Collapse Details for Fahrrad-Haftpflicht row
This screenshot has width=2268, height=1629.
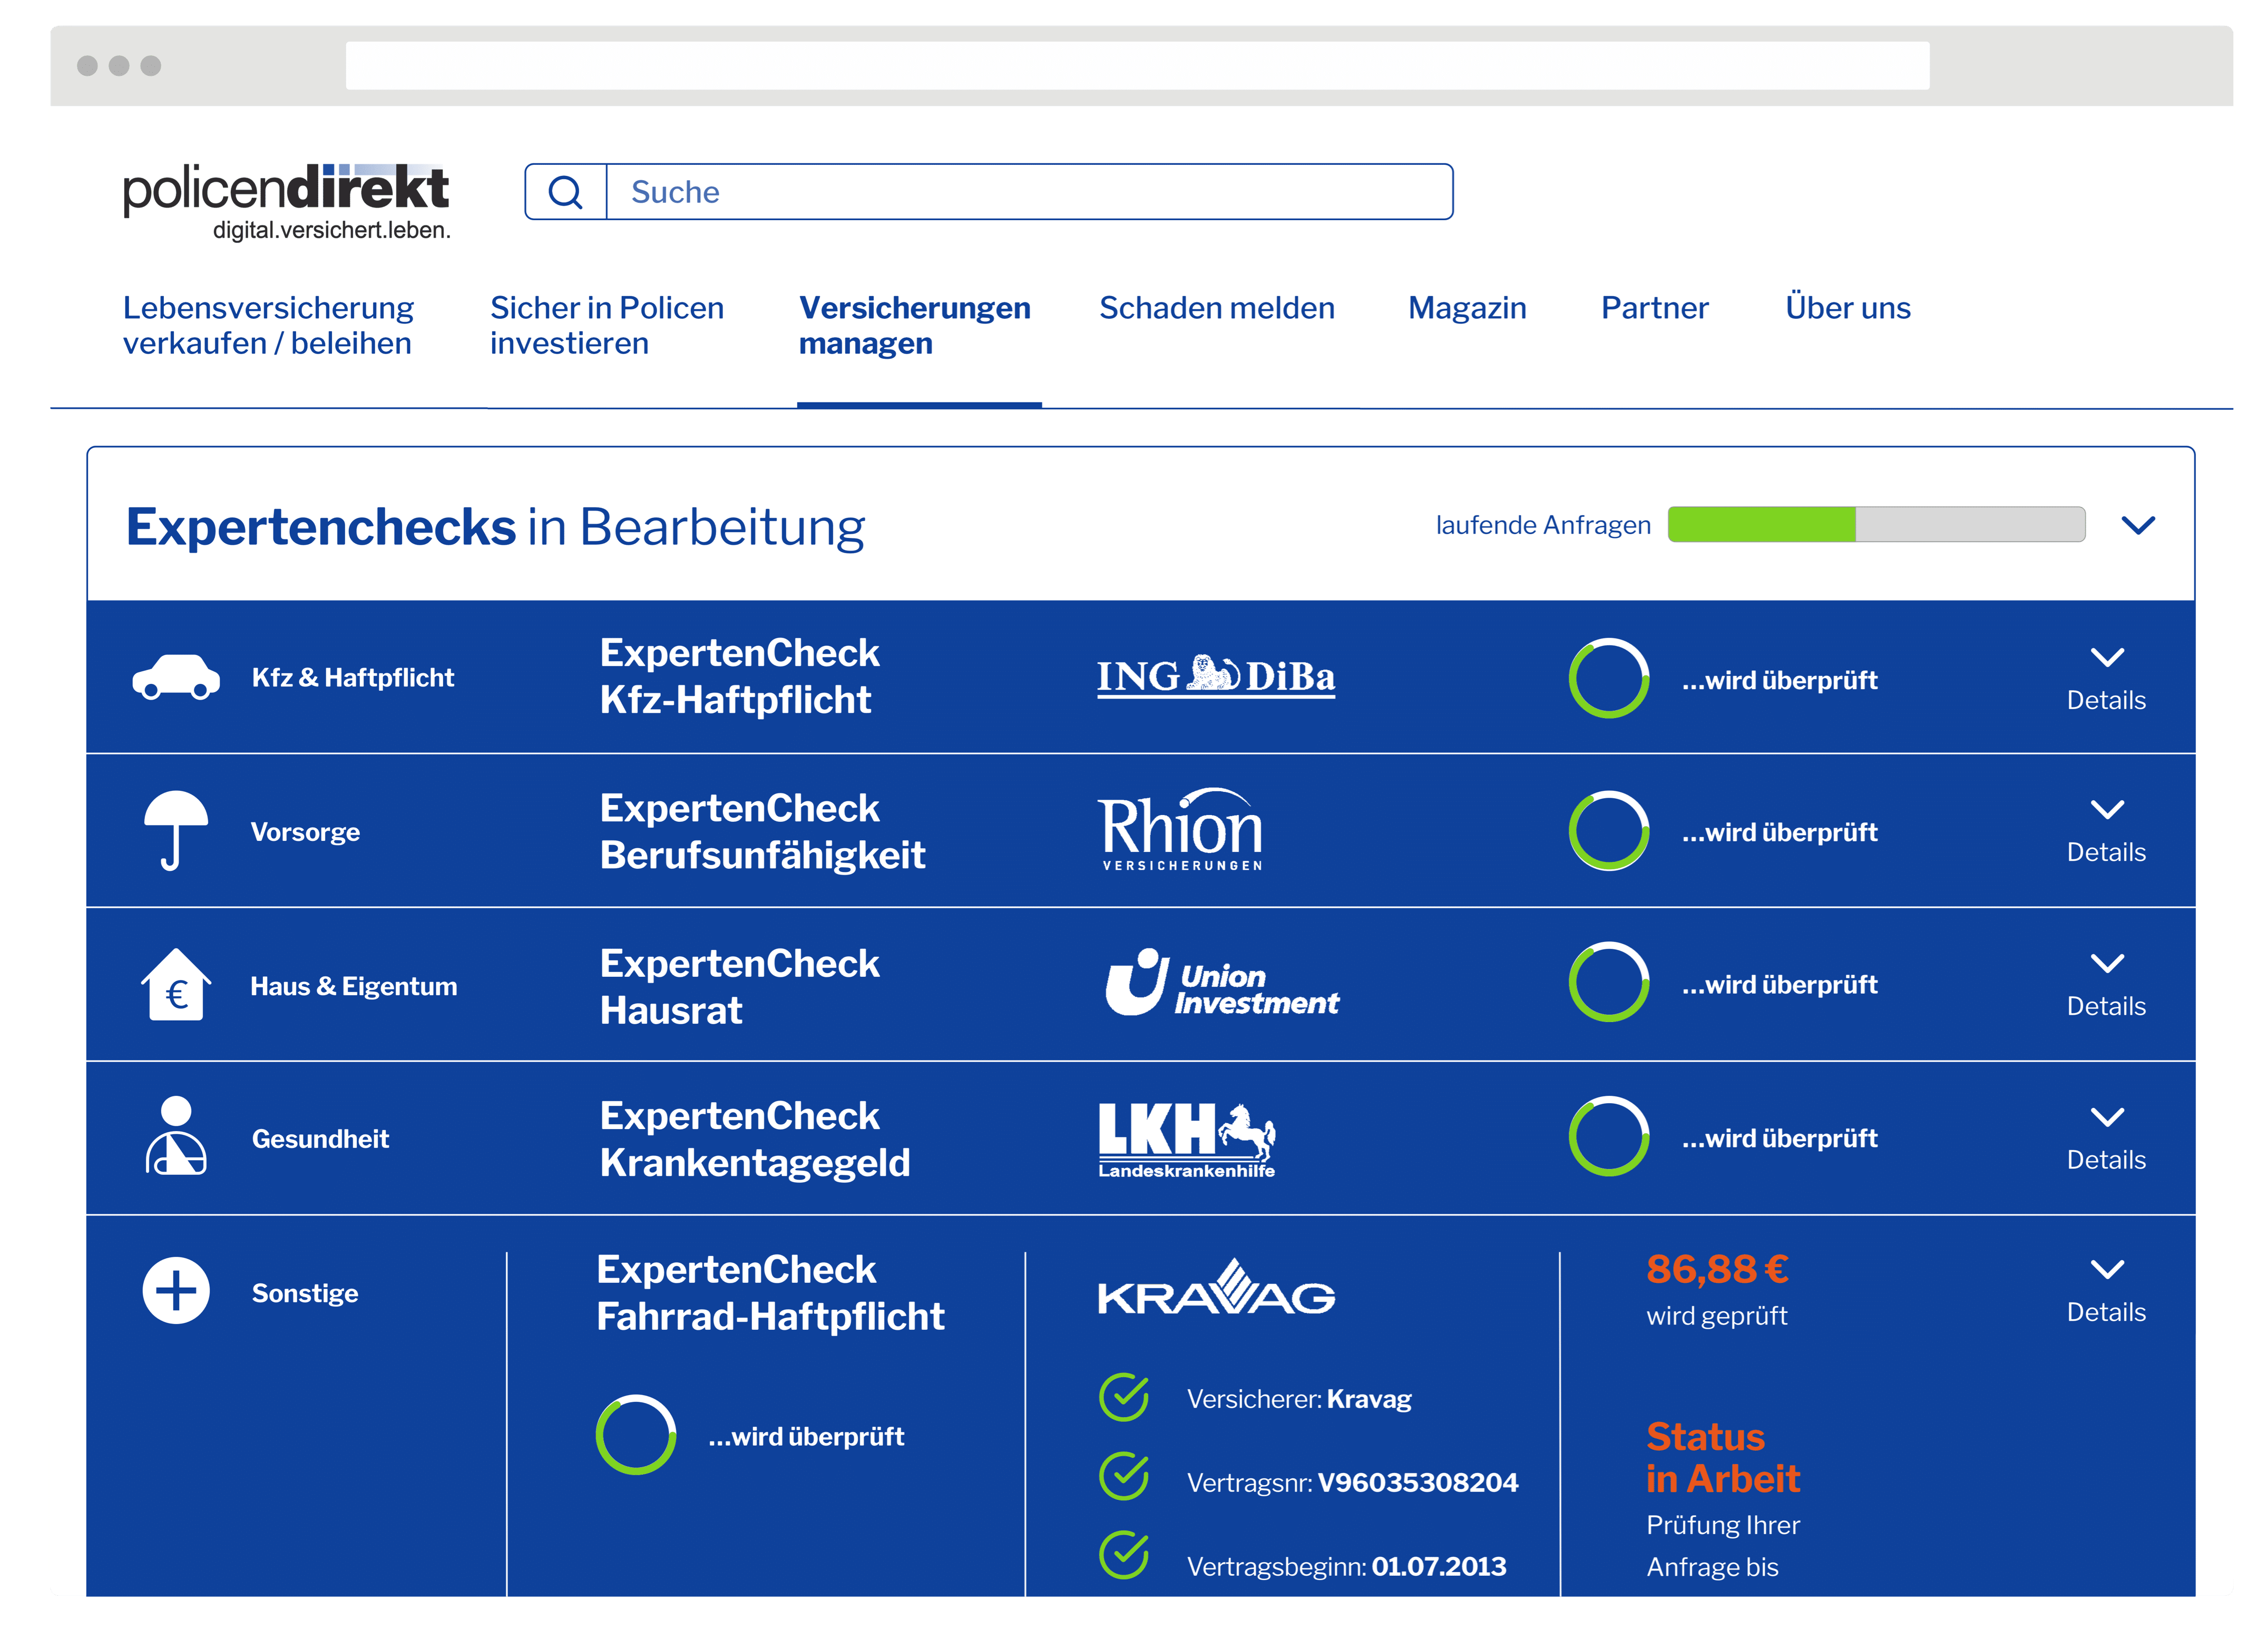[x=2106, y=1292]
